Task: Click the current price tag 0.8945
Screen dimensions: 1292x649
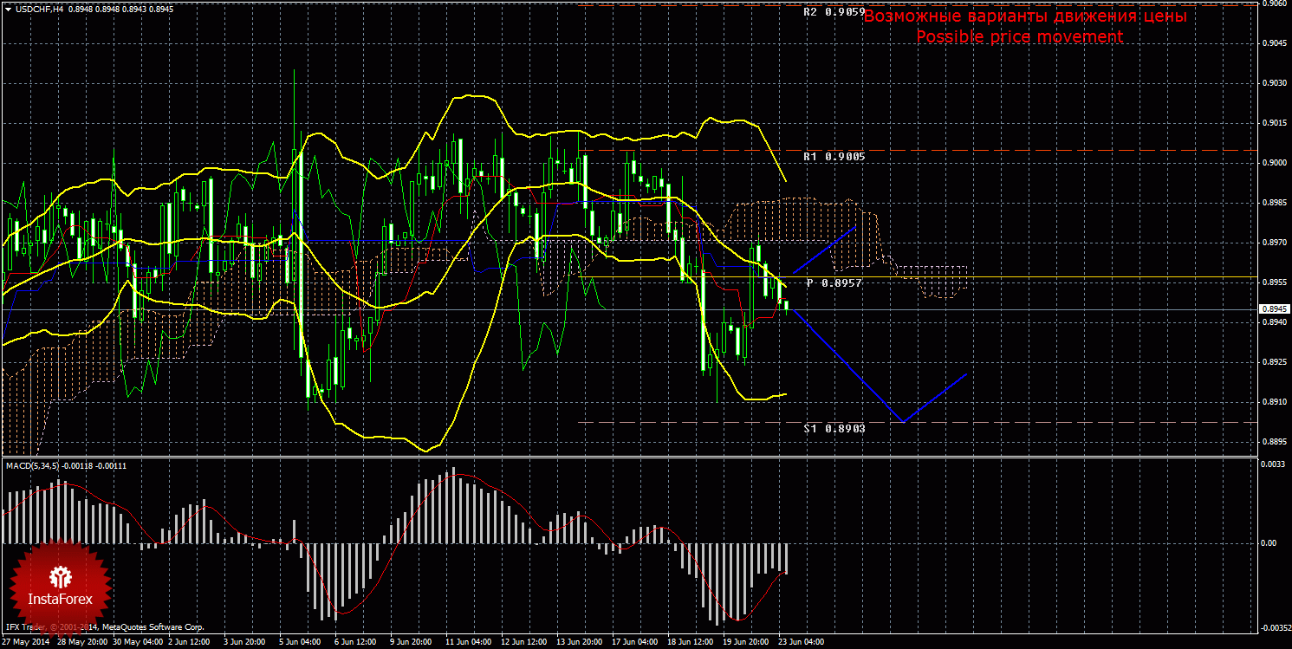Action: pos(1275,308)
